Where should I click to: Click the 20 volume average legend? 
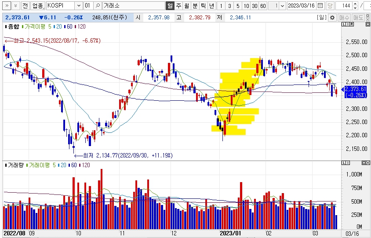(62, 165)
